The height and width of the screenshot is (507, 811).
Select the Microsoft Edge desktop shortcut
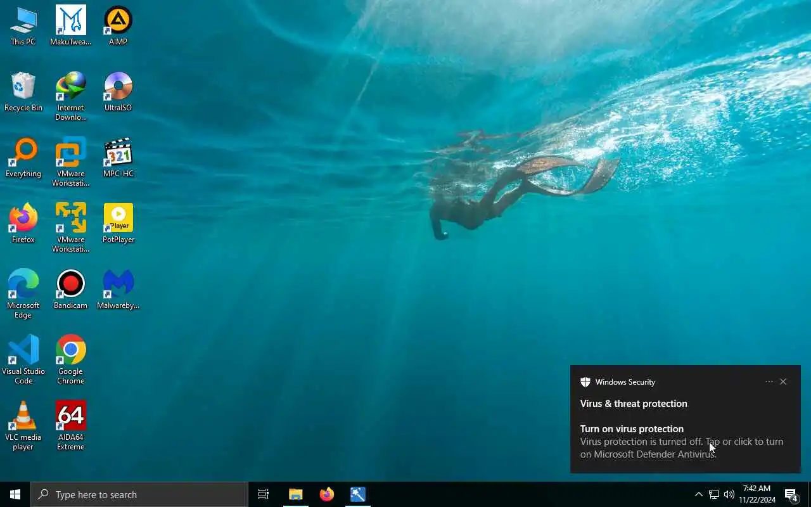(23, 294)
